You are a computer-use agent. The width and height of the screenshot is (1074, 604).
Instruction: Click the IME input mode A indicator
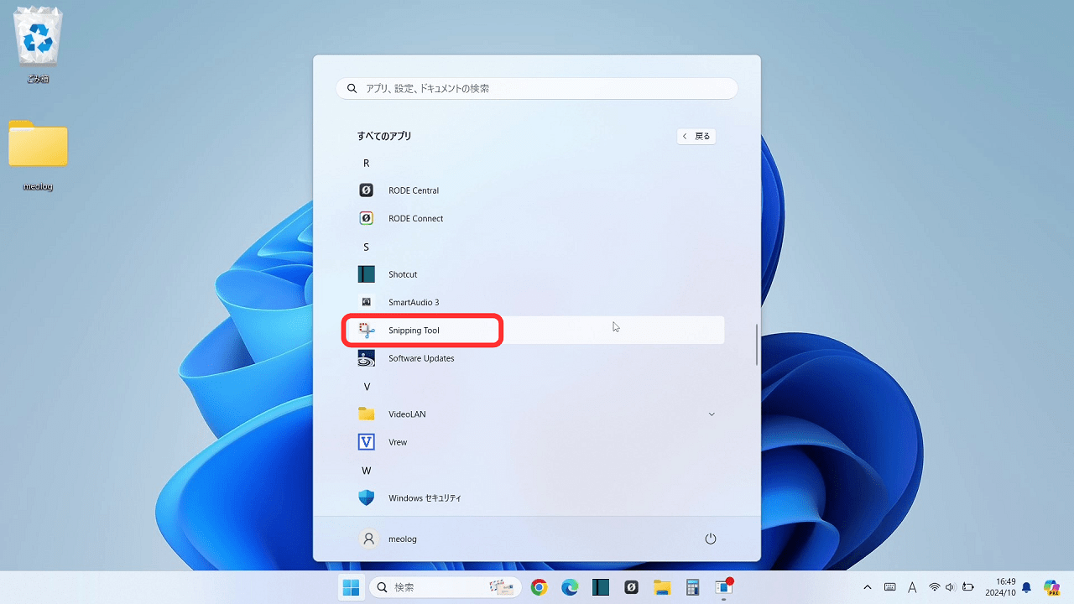(912, 587)
